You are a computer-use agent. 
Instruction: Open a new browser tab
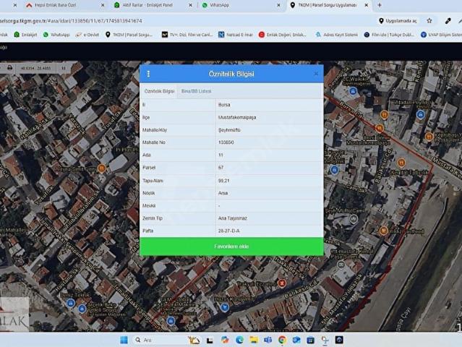(x=379, y=5)
